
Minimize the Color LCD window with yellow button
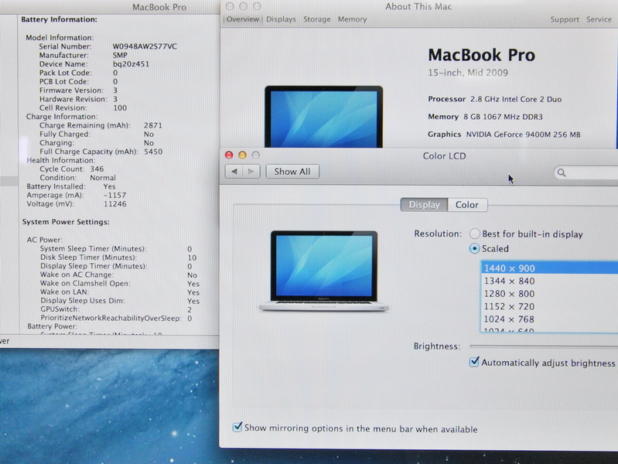pos(242,155)
